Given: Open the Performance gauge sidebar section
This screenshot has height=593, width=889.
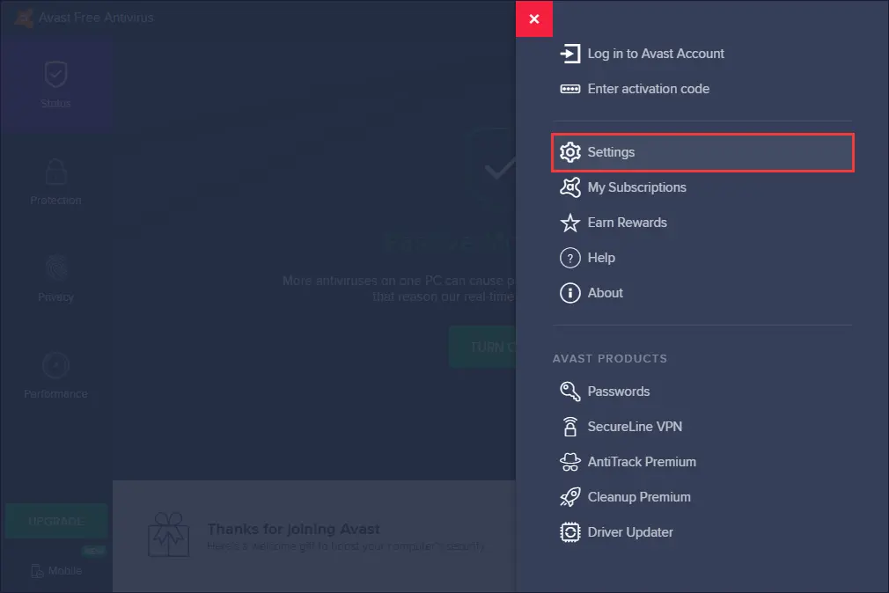Looking at the screenshot, I should 55,376.
